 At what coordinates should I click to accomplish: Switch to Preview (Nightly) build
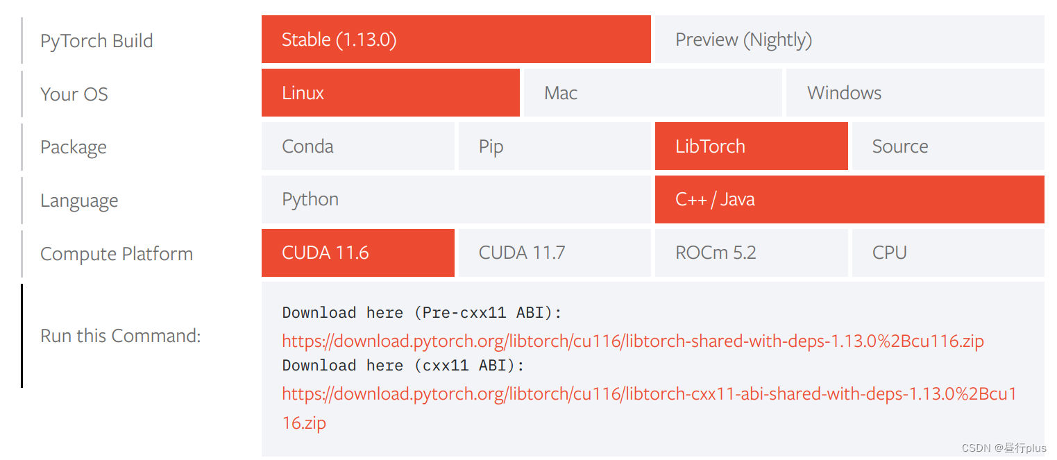pyautogui.click(x=848, y=40)
